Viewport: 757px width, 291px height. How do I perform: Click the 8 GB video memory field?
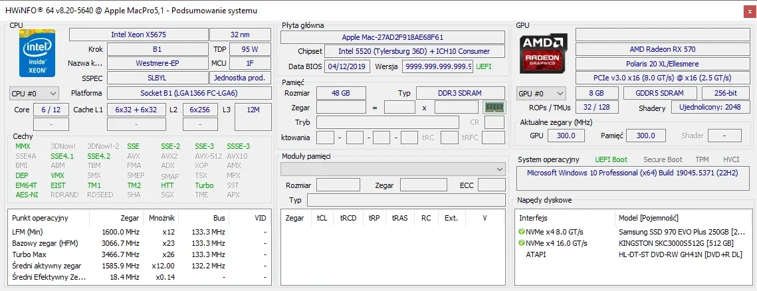pos(597,93)
